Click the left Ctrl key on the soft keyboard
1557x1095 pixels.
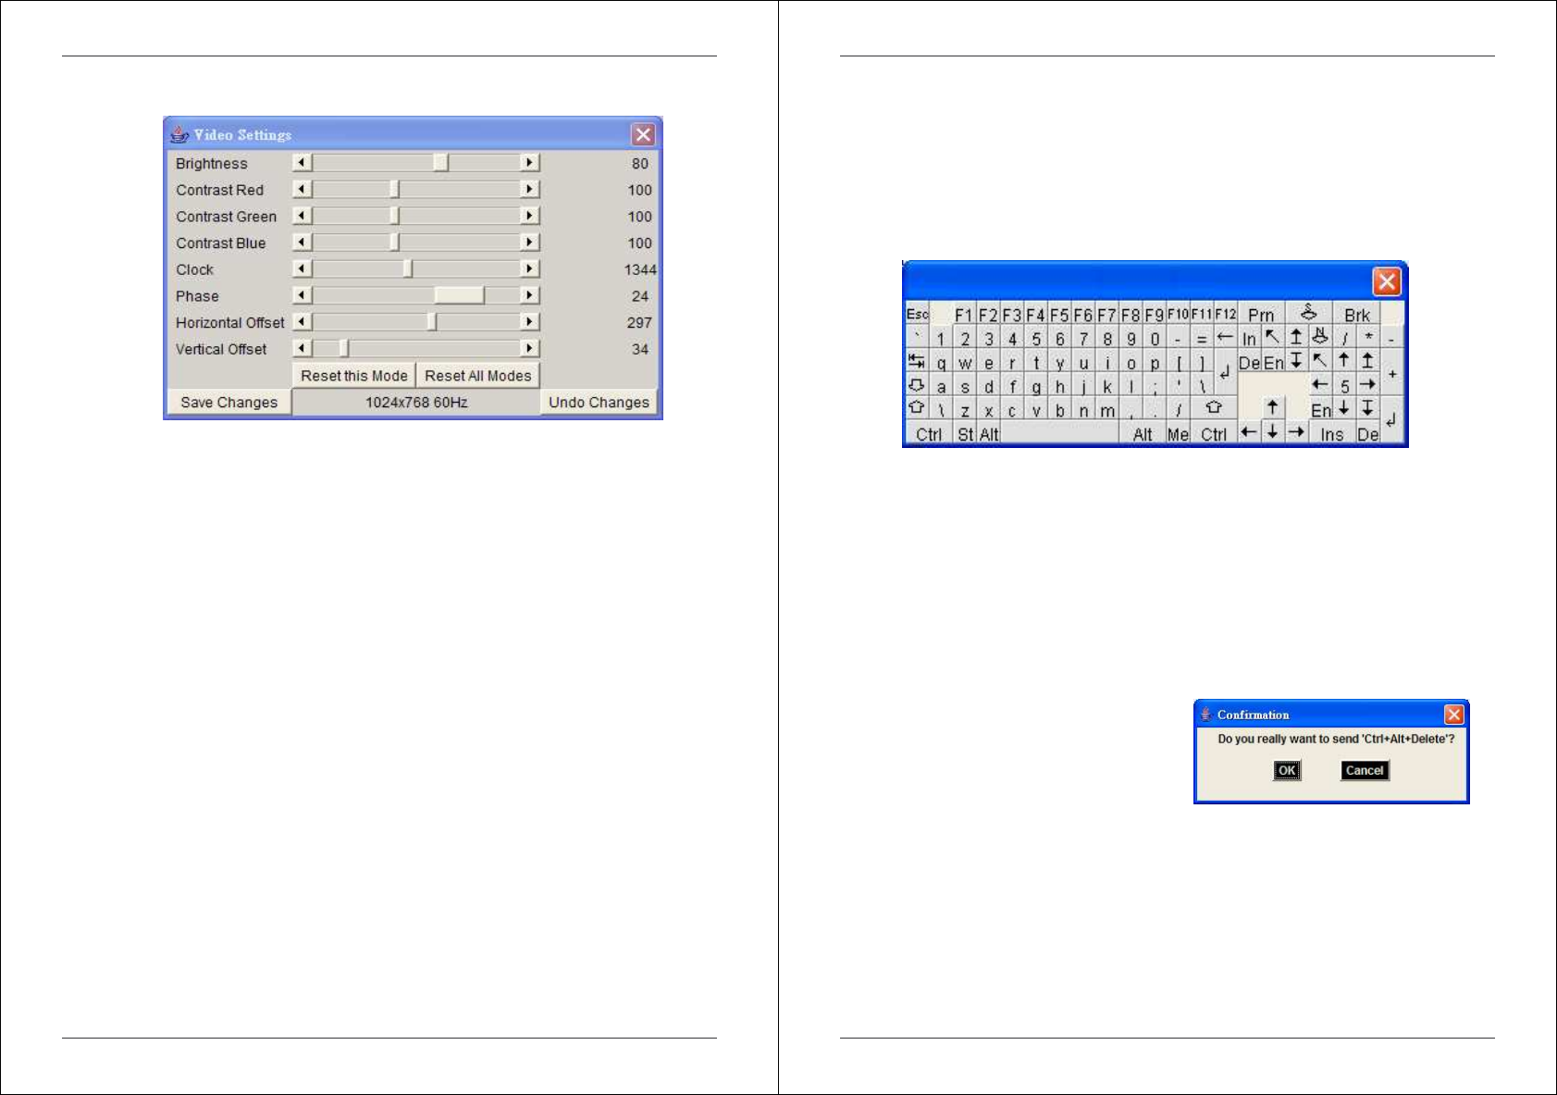[x=929, y=433]
